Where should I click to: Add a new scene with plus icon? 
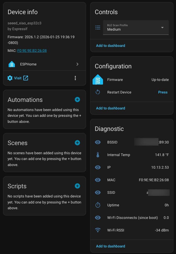pyautogui.click(x=77, y=143)
